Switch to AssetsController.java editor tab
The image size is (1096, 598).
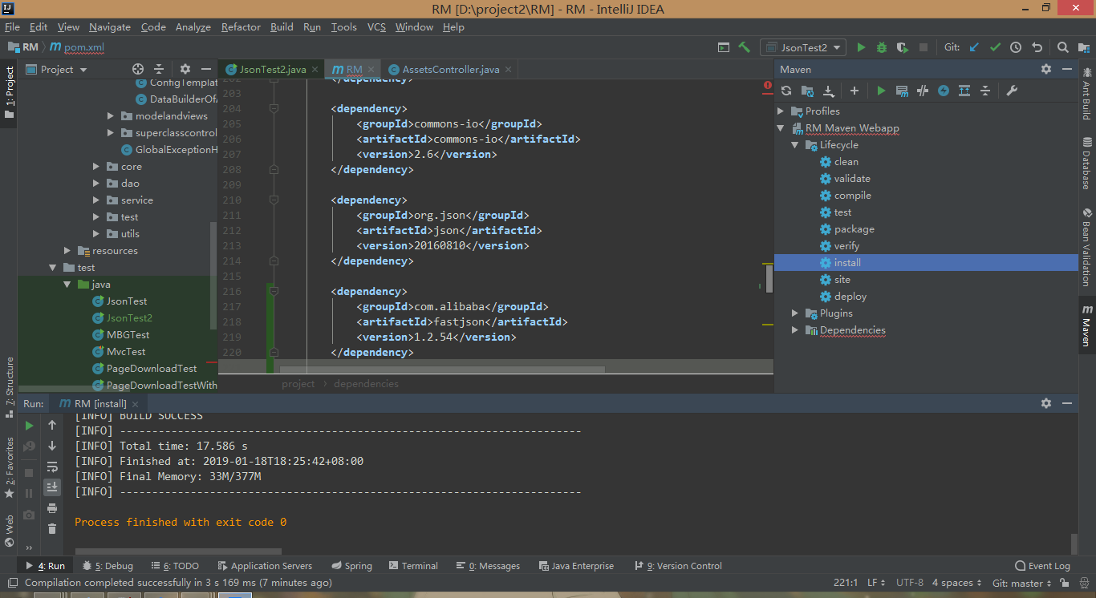449,70
